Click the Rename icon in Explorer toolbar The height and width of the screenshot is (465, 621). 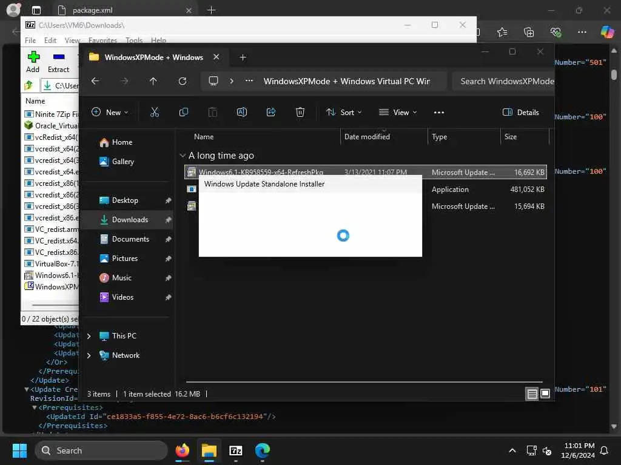click(241, 112)
